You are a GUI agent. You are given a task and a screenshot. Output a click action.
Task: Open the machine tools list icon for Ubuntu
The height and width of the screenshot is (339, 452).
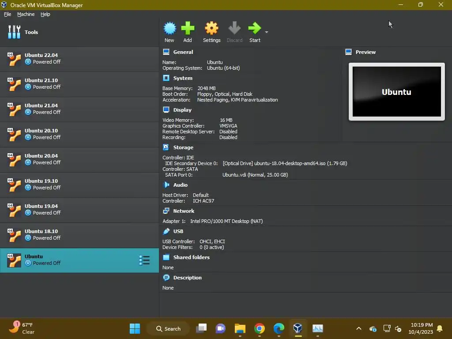[144, 260]
